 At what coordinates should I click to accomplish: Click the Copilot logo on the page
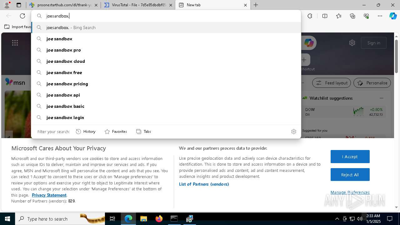[x=309, y=43]
